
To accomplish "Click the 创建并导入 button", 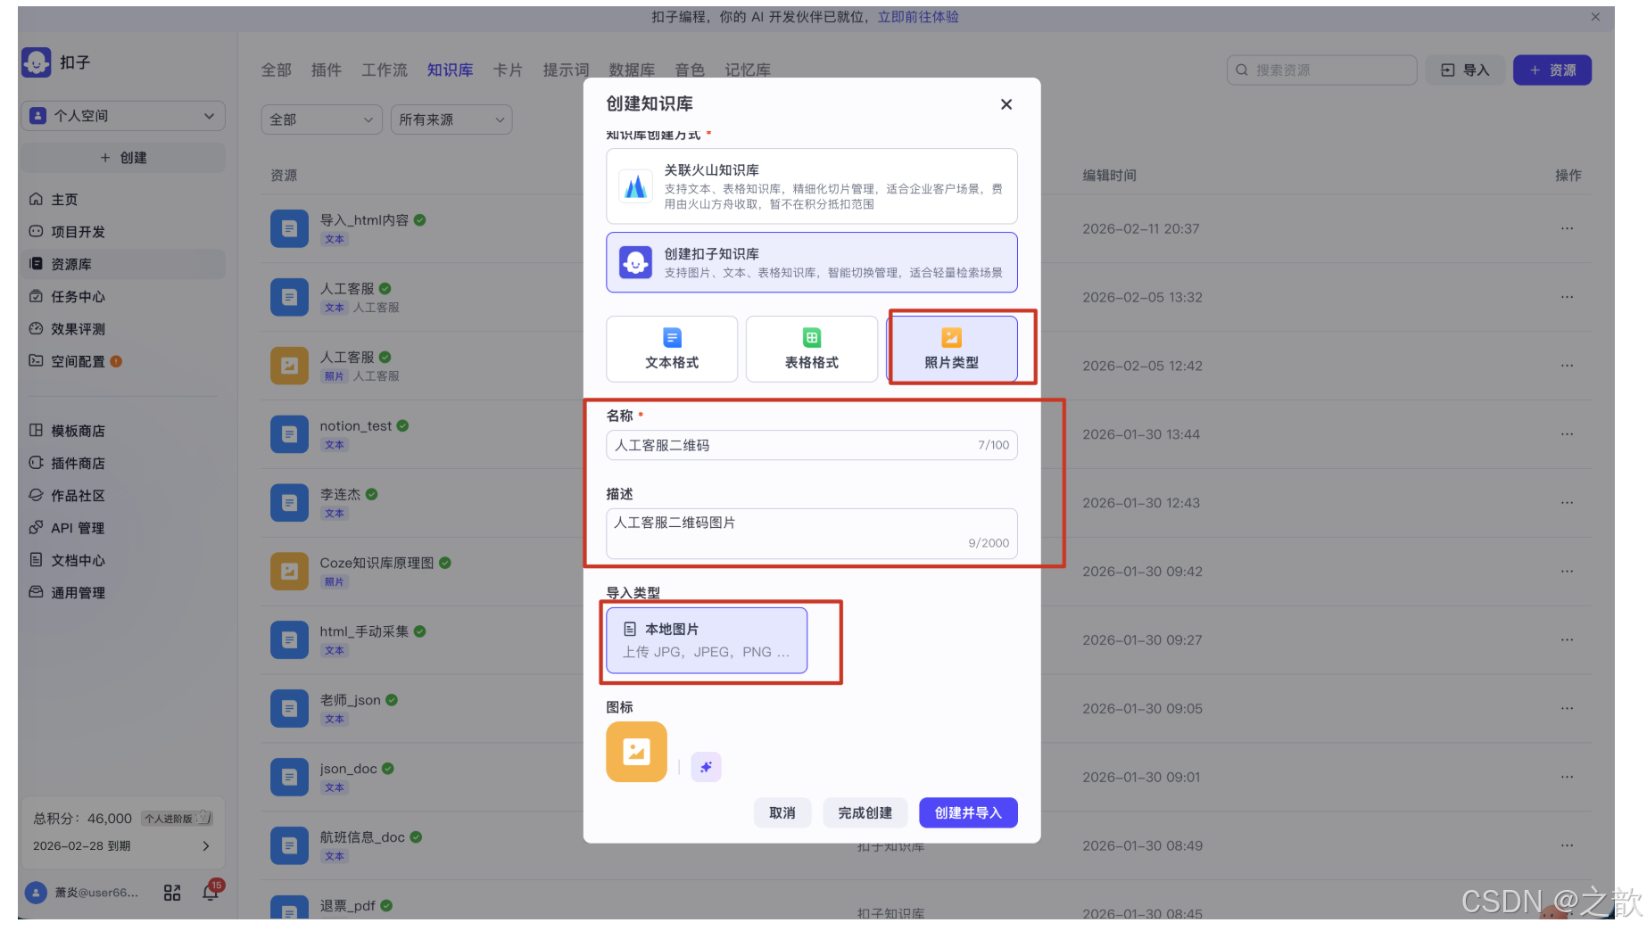I will 968,812.
